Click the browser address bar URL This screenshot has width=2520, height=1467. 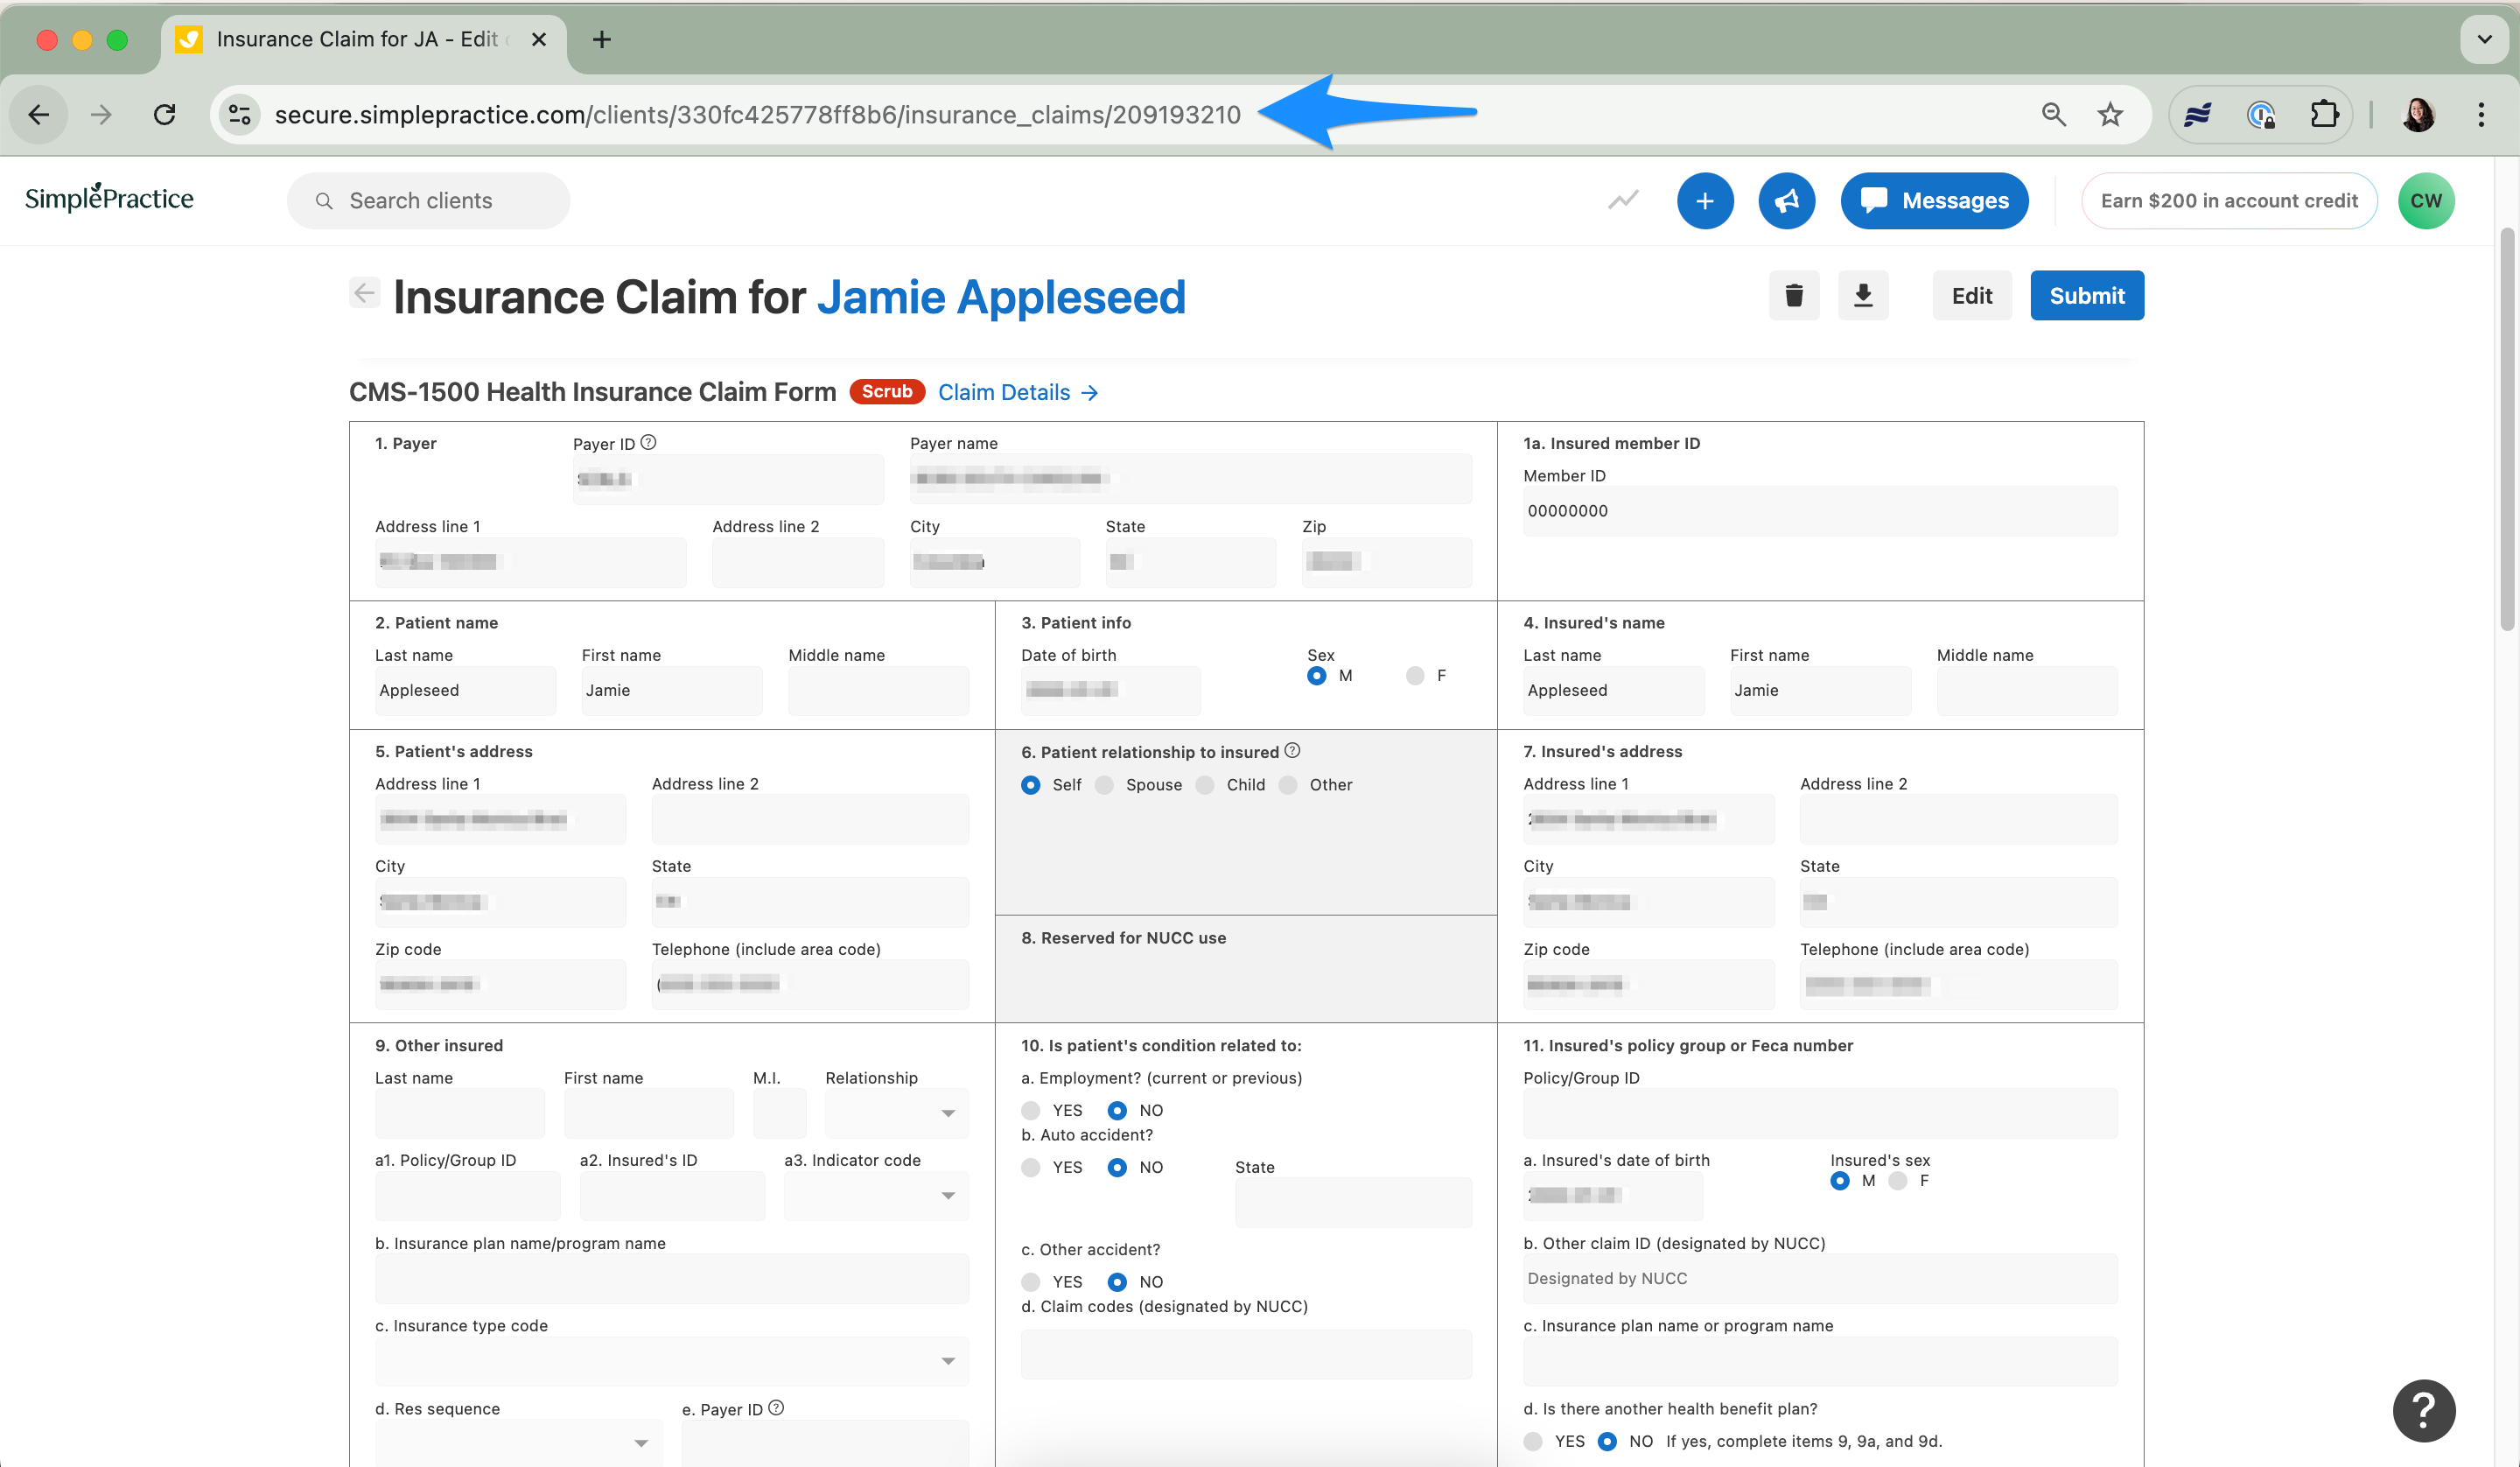[757, 115]
